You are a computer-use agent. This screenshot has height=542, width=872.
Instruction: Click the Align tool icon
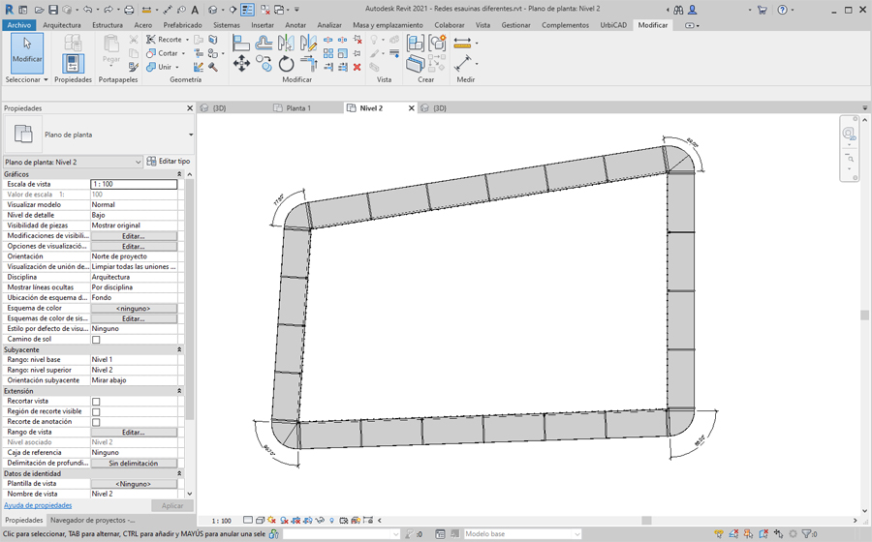(x=241, y=43)
